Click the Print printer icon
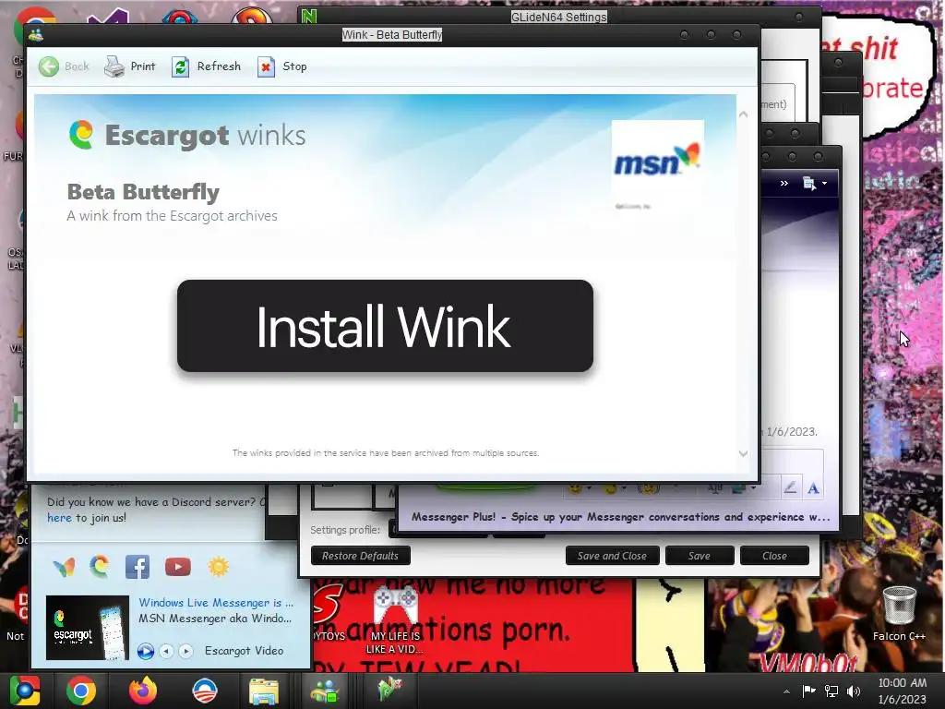The width and height of the screenshot is (945, 709). [114, 66]
